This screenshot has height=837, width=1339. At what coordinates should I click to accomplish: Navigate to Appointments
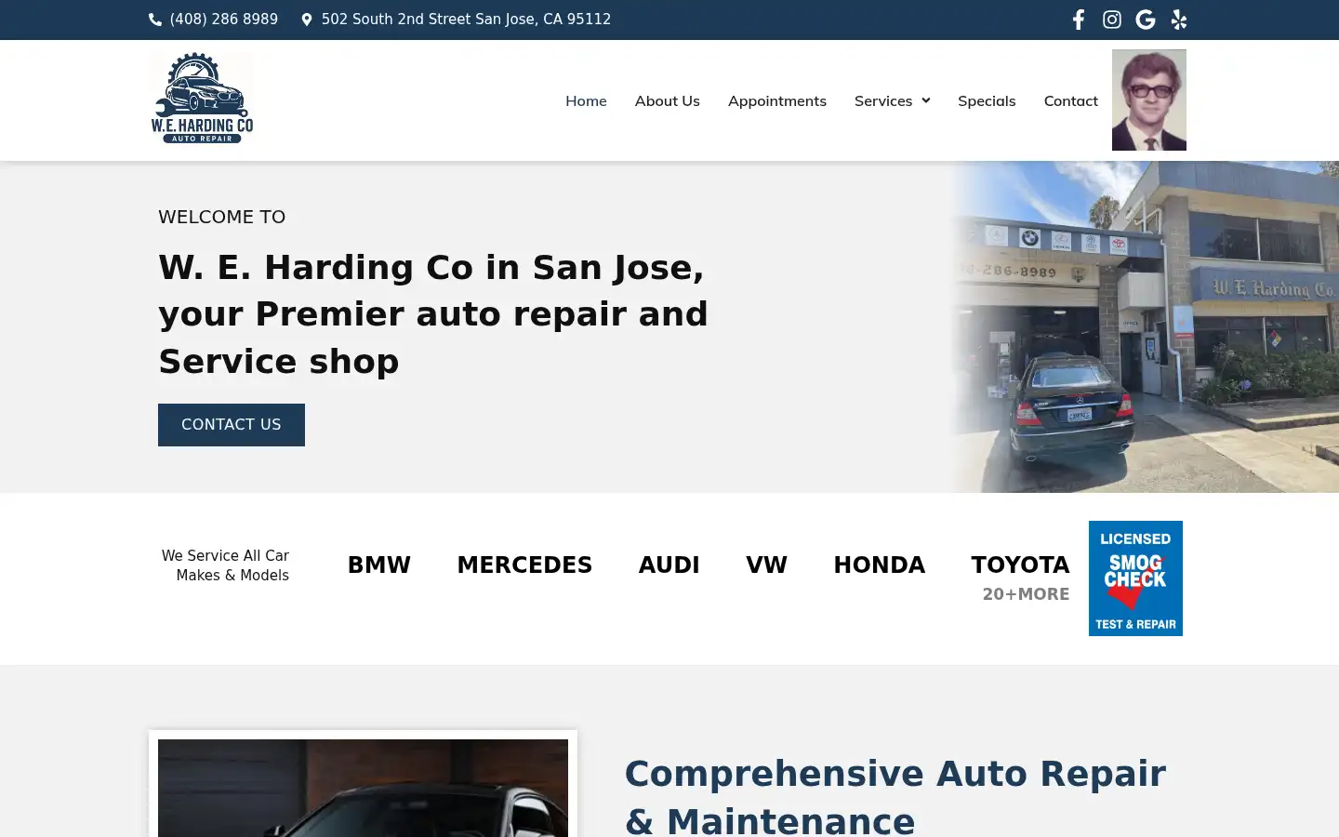(777, 100)
